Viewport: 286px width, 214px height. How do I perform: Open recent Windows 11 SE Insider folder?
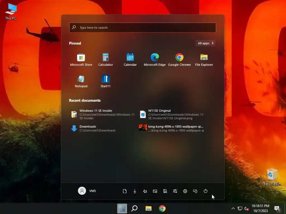coord(103,114)
